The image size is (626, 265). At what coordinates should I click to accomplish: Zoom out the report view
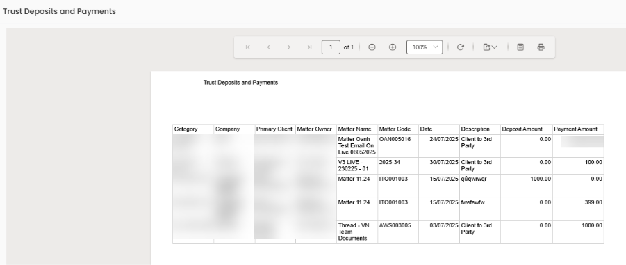(372, 47)
